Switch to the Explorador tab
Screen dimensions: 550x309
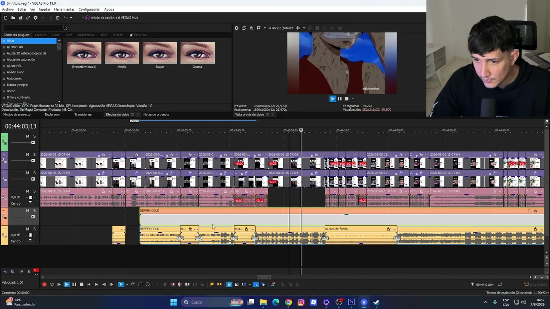[x=52, y=115]
